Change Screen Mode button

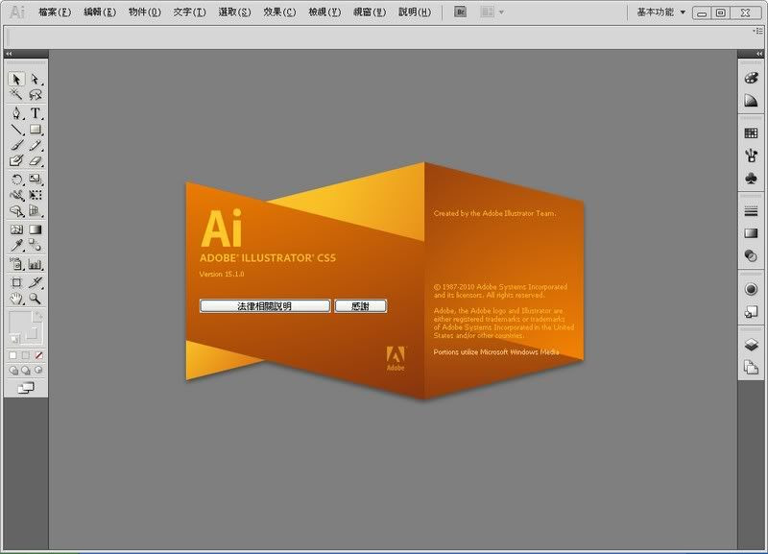26,388
